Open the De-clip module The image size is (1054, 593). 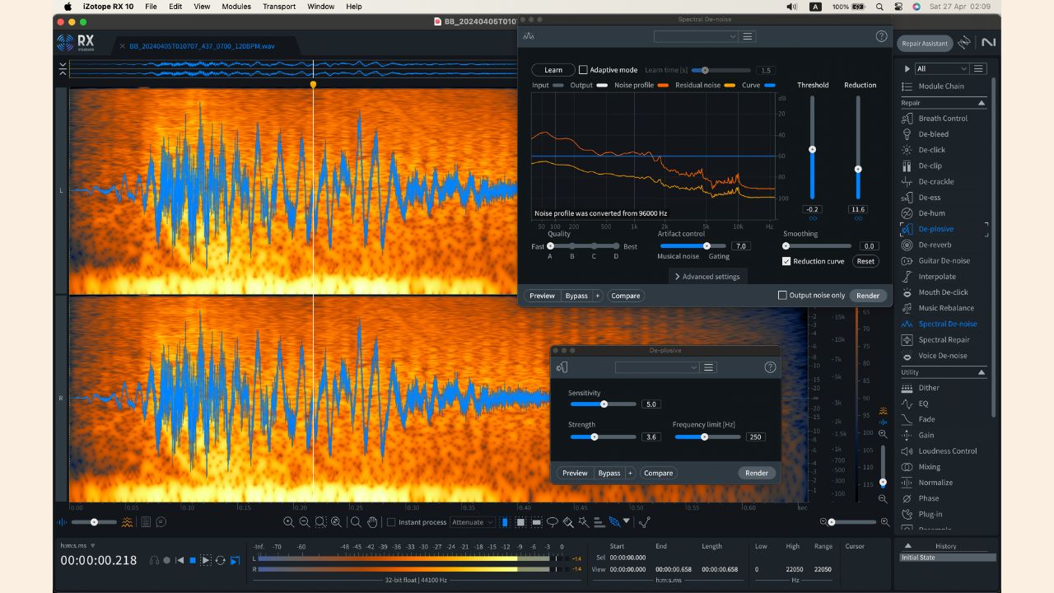[x=930, y=166]
